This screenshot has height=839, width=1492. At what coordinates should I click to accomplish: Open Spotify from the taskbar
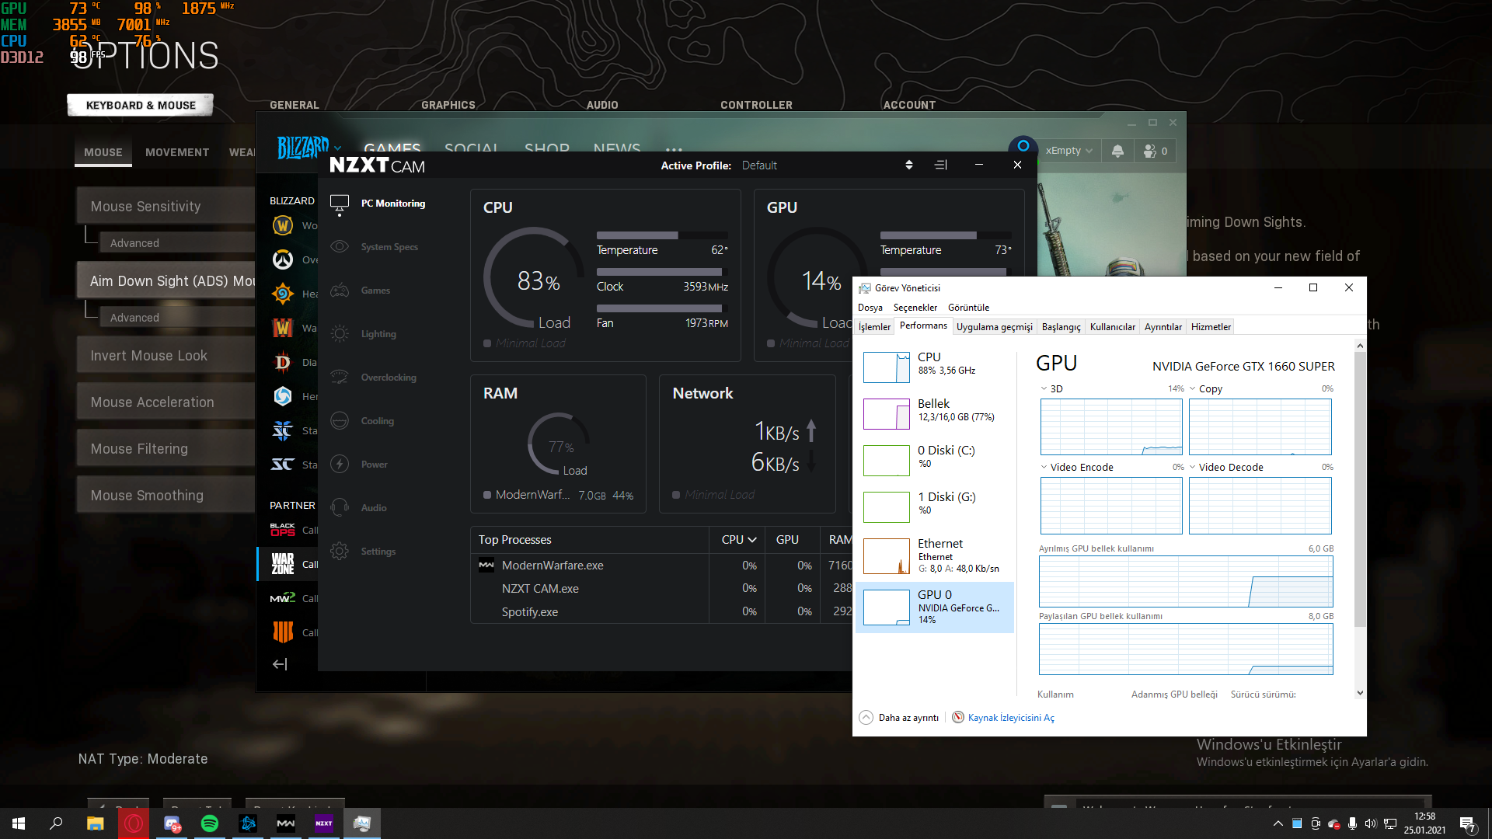coord(210,823)
